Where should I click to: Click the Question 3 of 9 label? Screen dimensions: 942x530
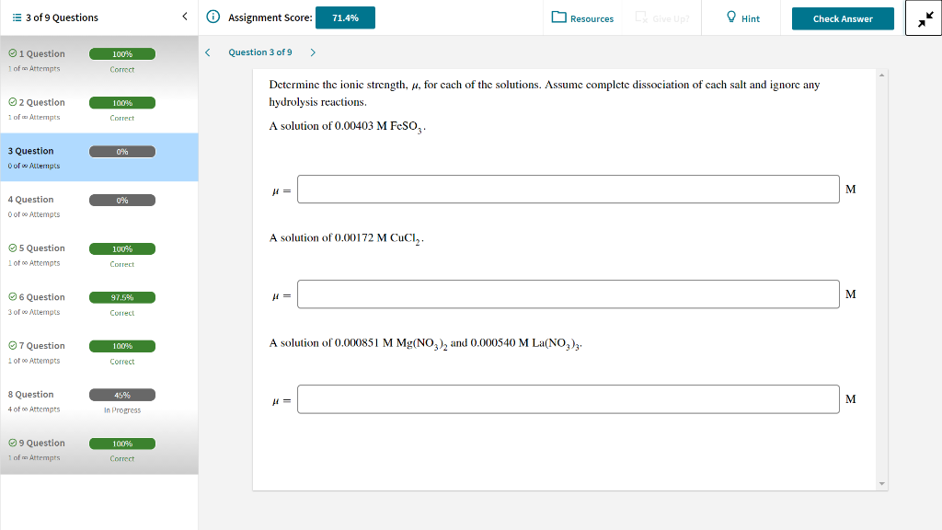tap(260, 52)
